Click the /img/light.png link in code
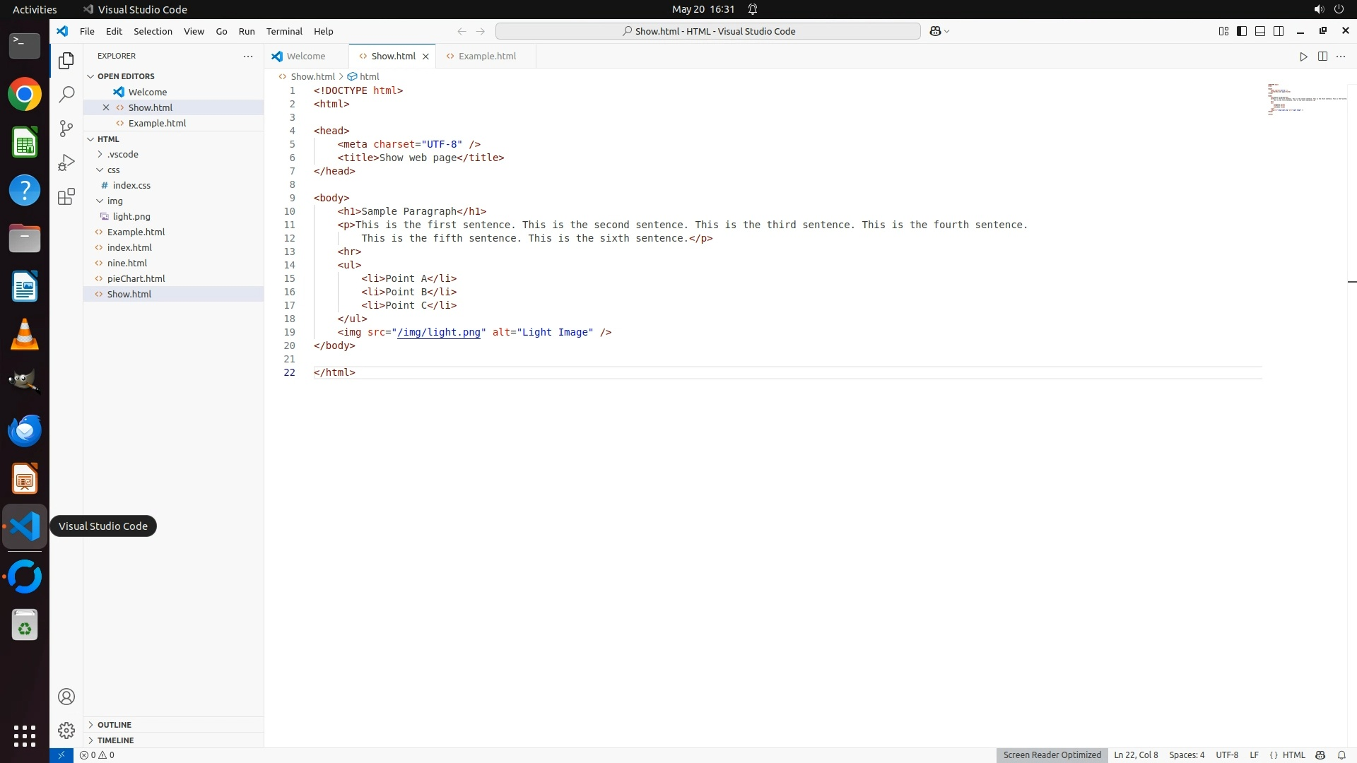Viewport: 1357px width, 763px height. (439, 332)
